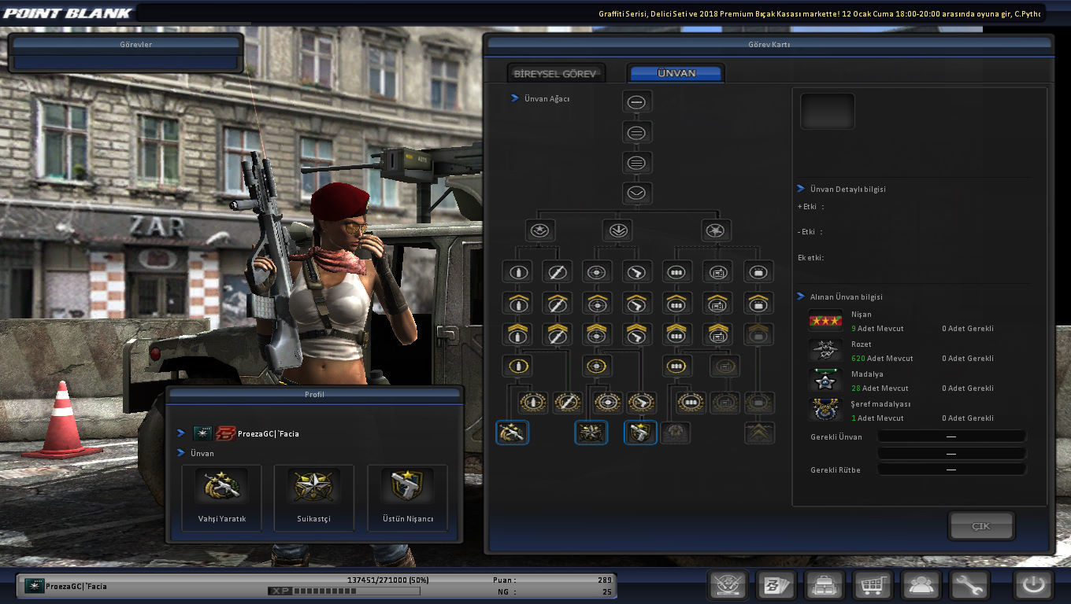The width and height of the screenshot is (1071, 604).
Task: Click the Rozet badge icon
Action: 825,351
